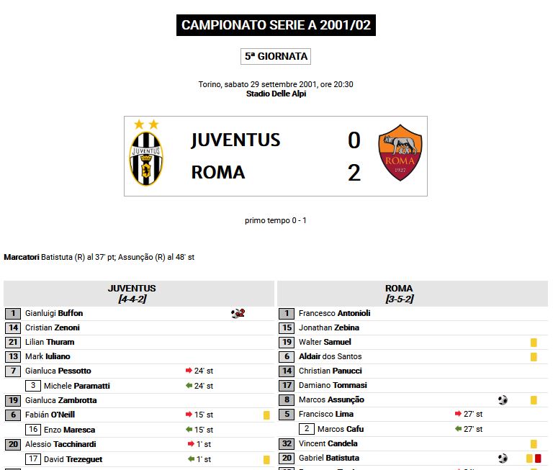Click the Campionato Serie A 2001/02 header
The image size is (553, 470).
276,25
